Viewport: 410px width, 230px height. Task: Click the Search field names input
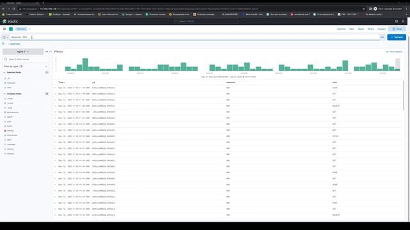pyautogui.click(x=26, y=59)
